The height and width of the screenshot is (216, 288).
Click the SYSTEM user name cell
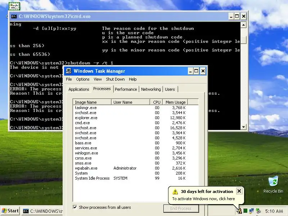(x=120, y=178)
